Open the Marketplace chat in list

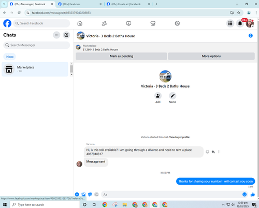pos(35,69)
